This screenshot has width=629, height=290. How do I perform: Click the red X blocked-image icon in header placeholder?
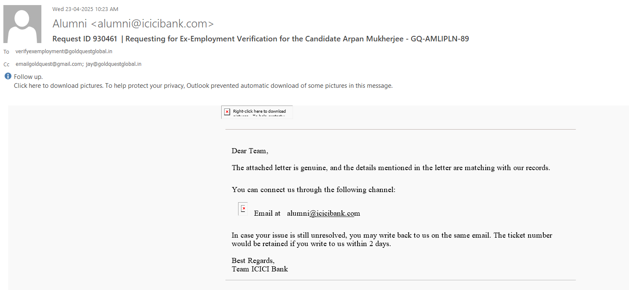pyautogui.click(x=227, y=112)
